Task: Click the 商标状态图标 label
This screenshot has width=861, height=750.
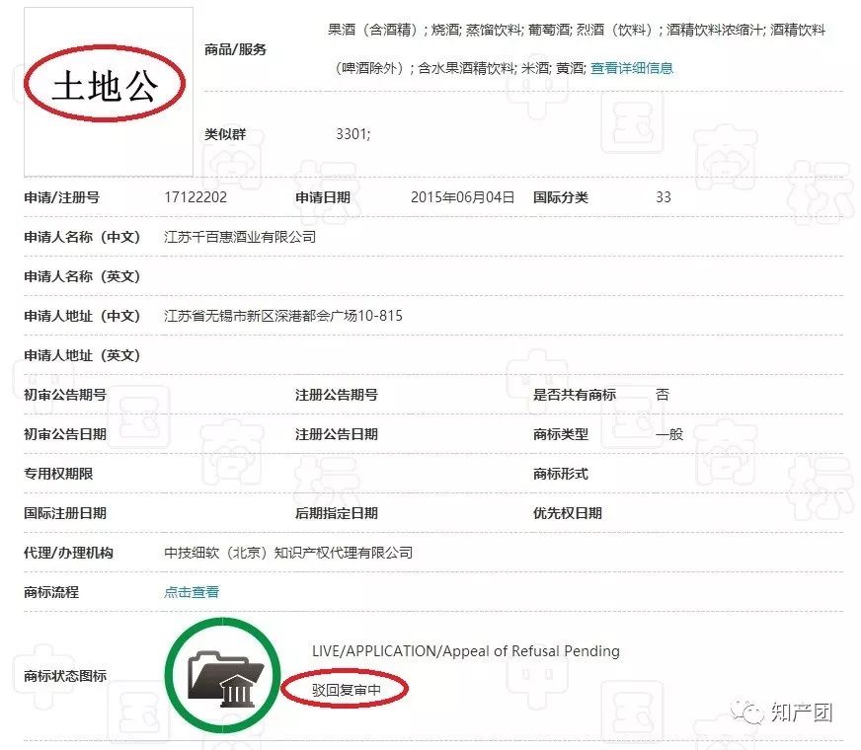Action: (65, 676)
